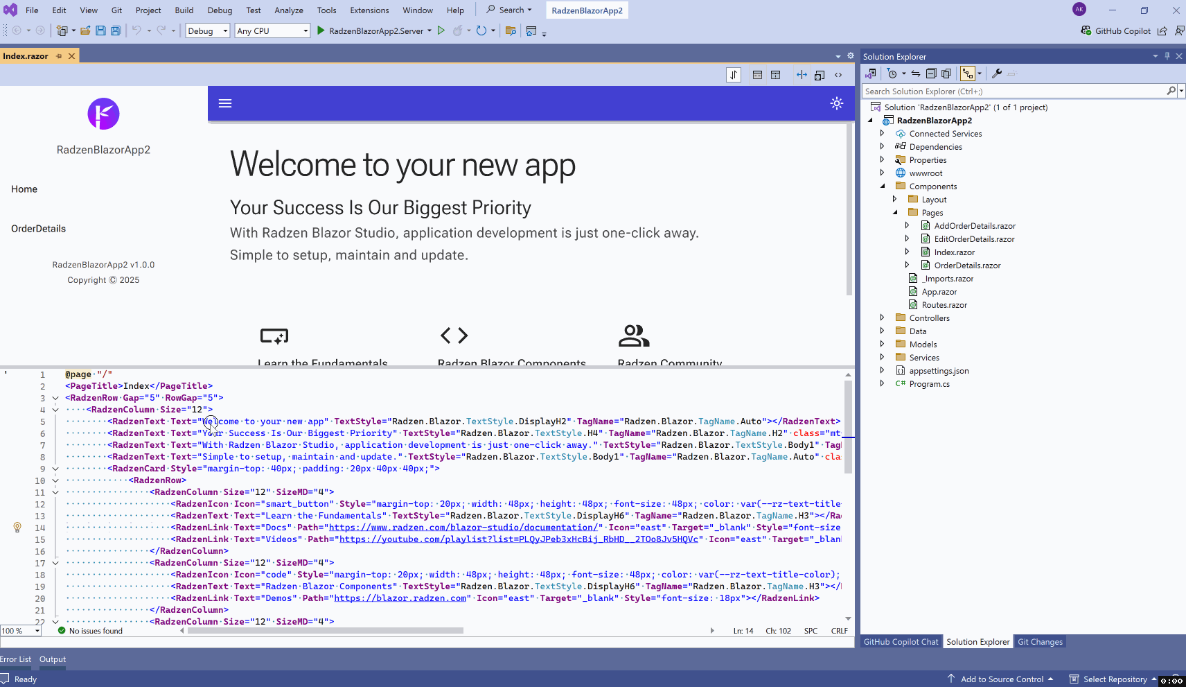Select Program.cs in Solution Explorer

point(929,384)
